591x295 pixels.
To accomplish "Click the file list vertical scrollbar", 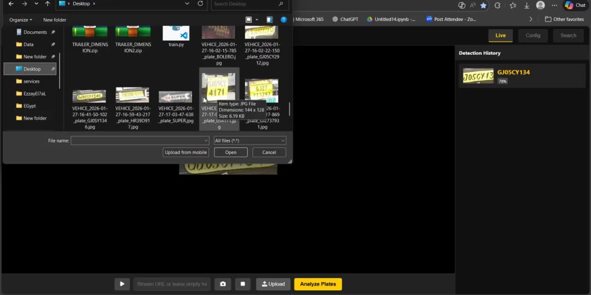I will point(290,109).
